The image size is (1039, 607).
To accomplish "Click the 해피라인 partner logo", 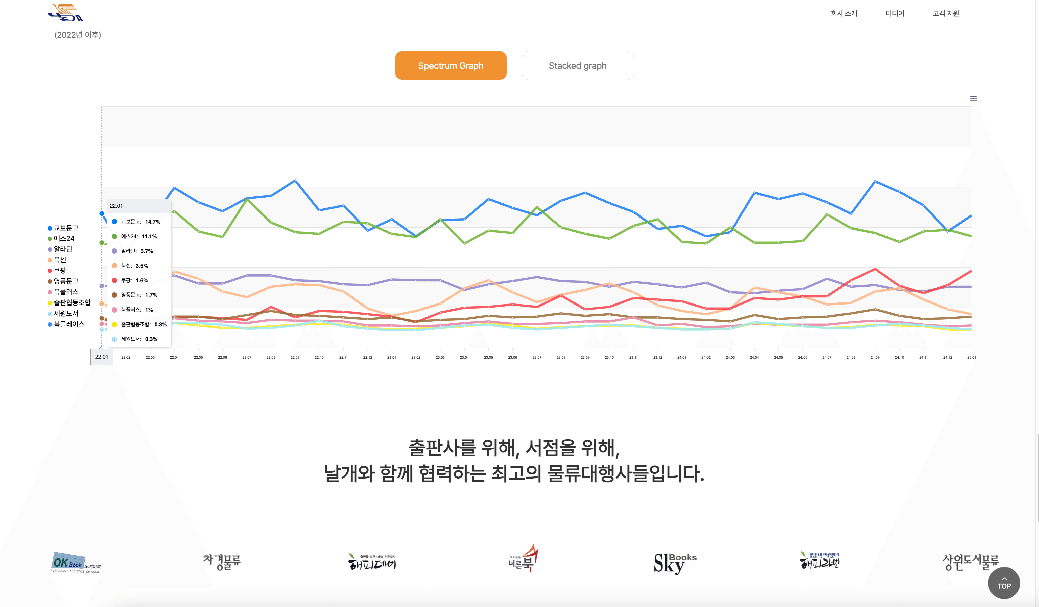I will [820, 561].
